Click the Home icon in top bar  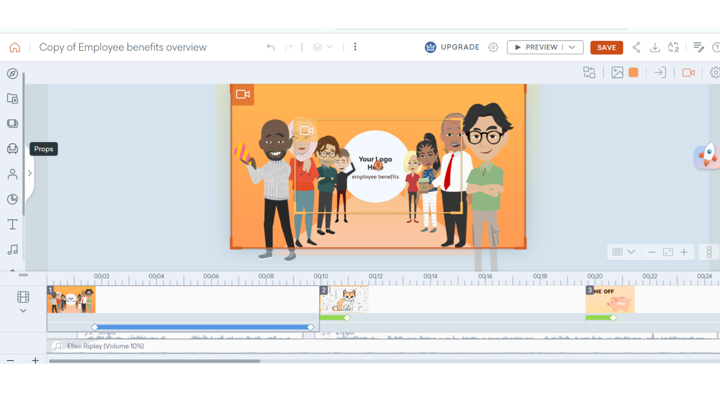tap(14, 47)
